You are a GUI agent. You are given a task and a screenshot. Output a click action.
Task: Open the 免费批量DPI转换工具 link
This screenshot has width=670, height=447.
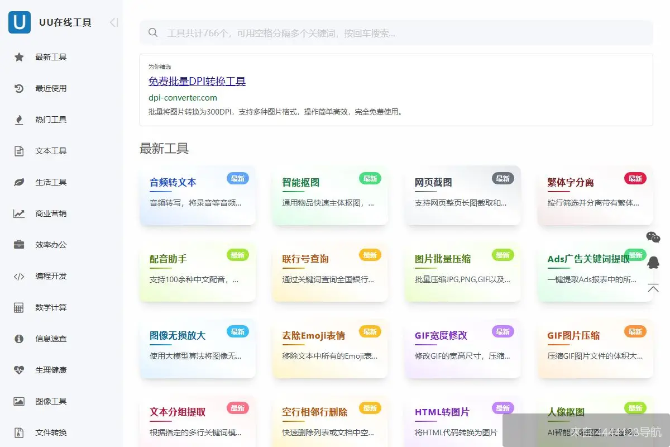[x=197, y=81]
